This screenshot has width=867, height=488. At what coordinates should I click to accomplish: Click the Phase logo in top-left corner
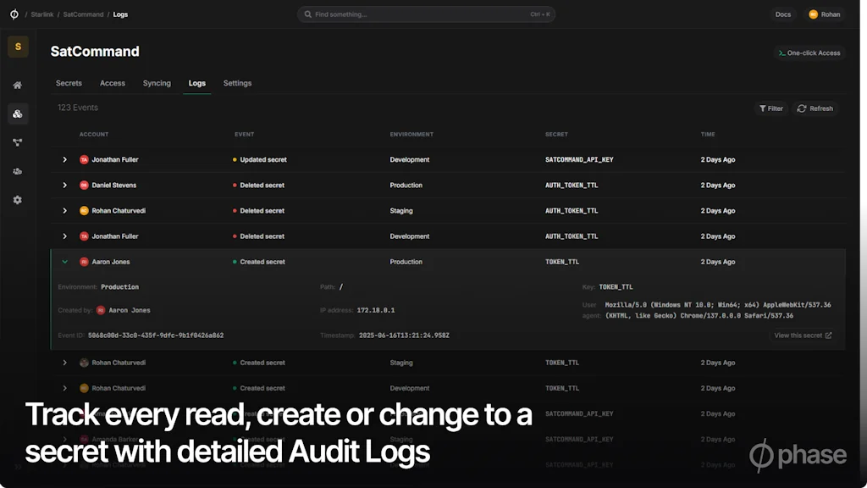coord(14,14)
